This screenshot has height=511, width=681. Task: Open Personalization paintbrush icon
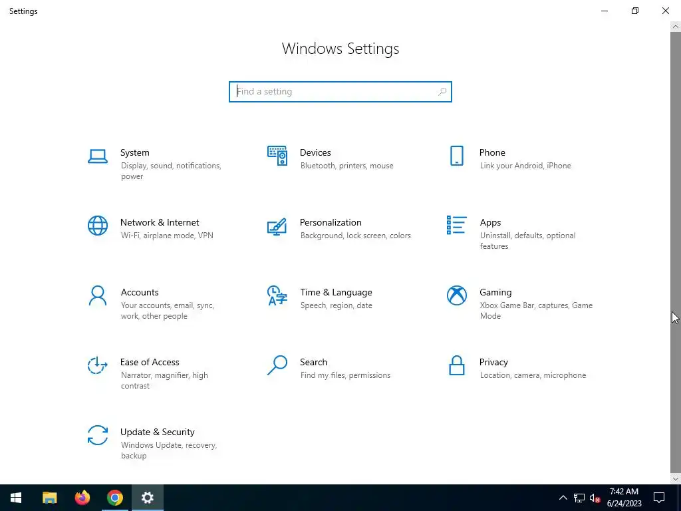tap(277, 226)
